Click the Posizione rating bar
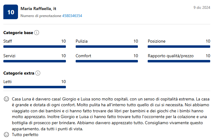This screenshot has width=216, height=140. click(x=179, y=47)
